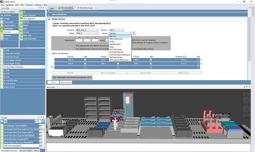Collapse the Robot Vectors section
The image size is (255, 152).
click(x=49, y=19)
